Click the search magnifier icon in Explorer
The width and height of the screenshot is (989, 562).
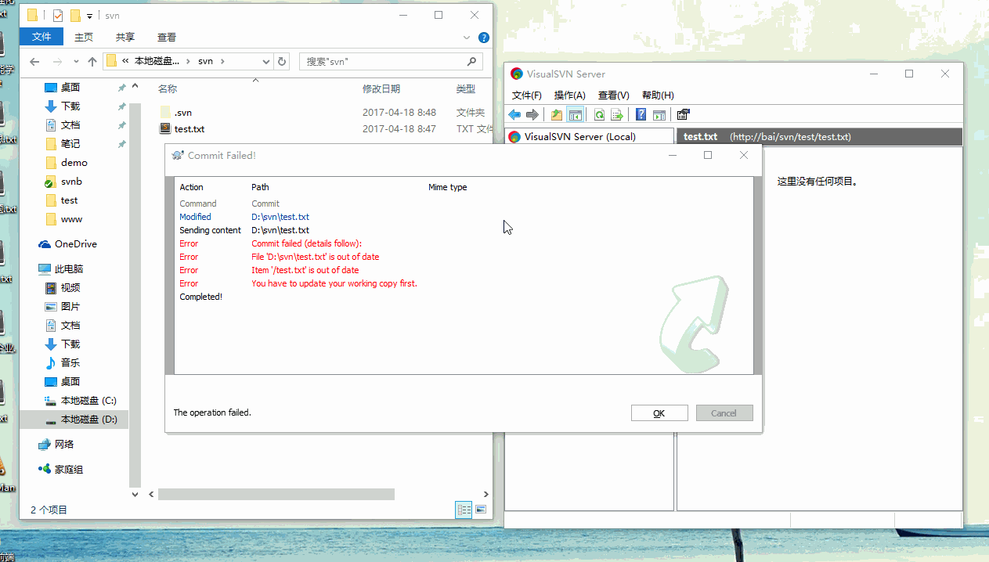point(472,61)
